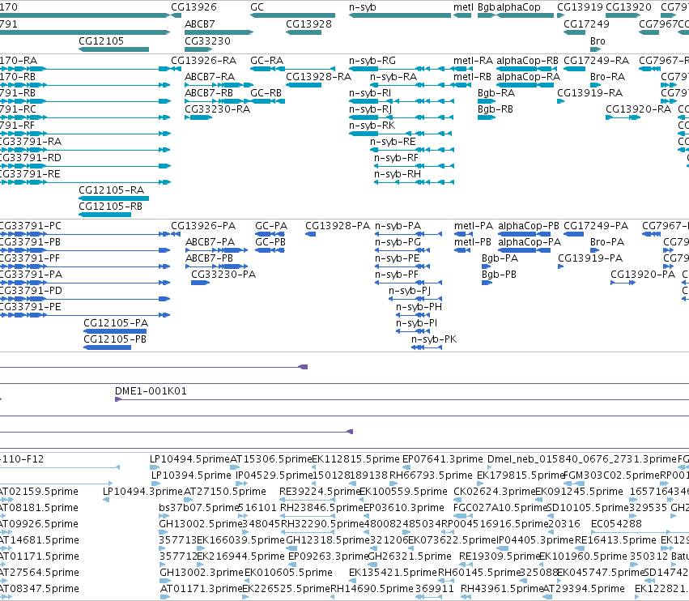Image resolution: width=689 pixels, height=601 pixels.
Task: Click EST AT02159.5prime
Action: [39, 492]
